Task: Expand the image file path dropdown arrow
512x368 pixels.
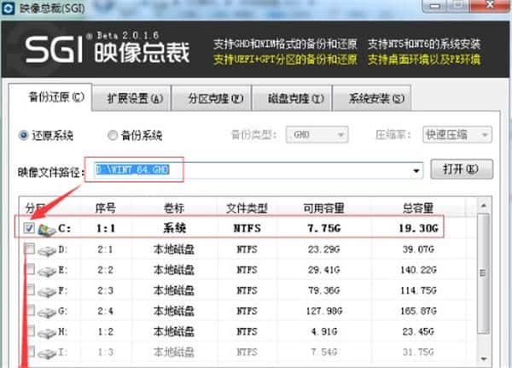Action: pyautogui.click(x=416, y=170)
